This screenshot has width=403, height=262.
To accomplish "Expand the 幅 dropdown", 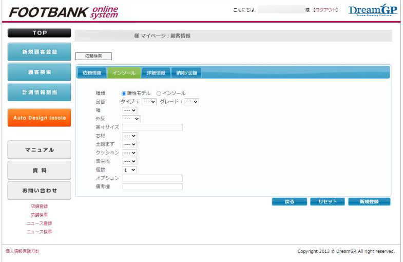I will [x=129, y=110].
